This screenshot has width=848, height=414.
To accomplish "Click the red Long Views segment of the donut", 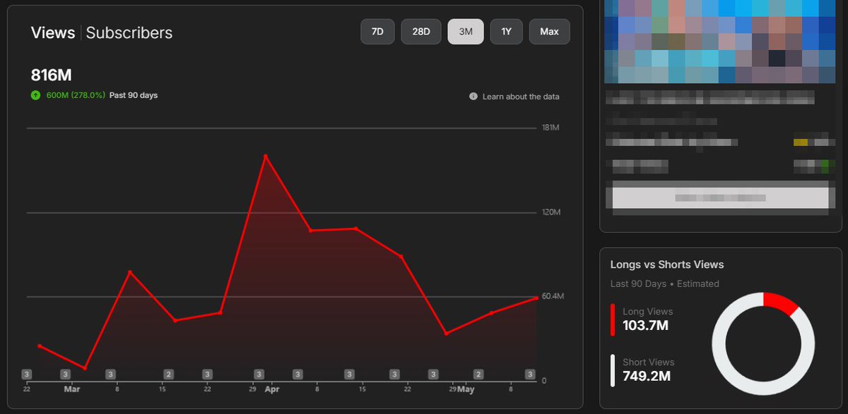I will [x=781, y=303].
